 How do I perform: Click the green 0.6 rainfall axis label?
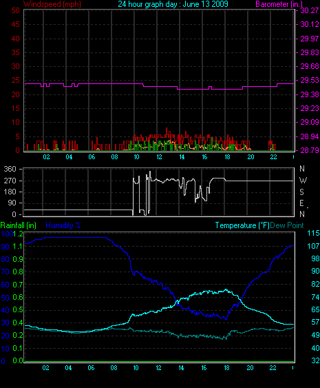(x=18, y=297)
